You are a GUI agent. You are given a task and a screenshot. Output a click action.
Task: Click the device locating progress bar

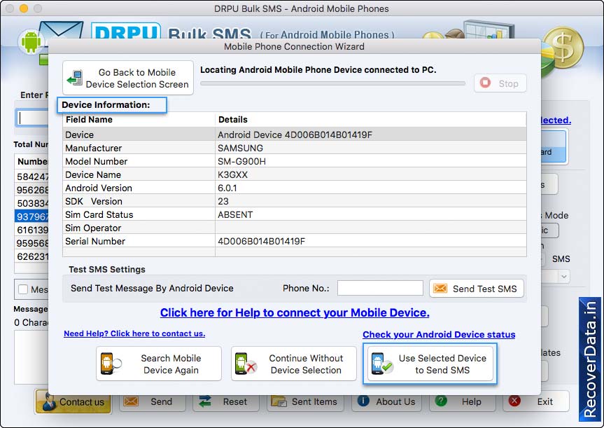pos(333,83)
